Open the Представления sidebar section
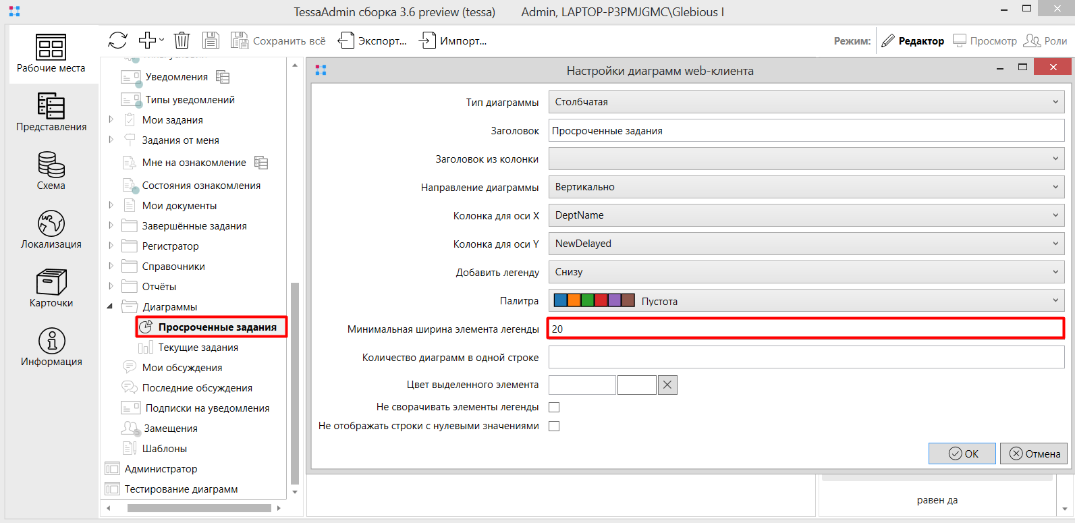The height and width of the screenshot is (523, 1075). pyautogui.click(x=51, y=112)
